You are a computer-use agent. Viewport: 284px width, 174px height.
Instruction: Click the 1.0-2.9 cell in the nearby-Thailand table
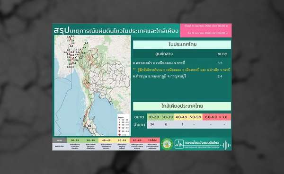coord(153,117)
